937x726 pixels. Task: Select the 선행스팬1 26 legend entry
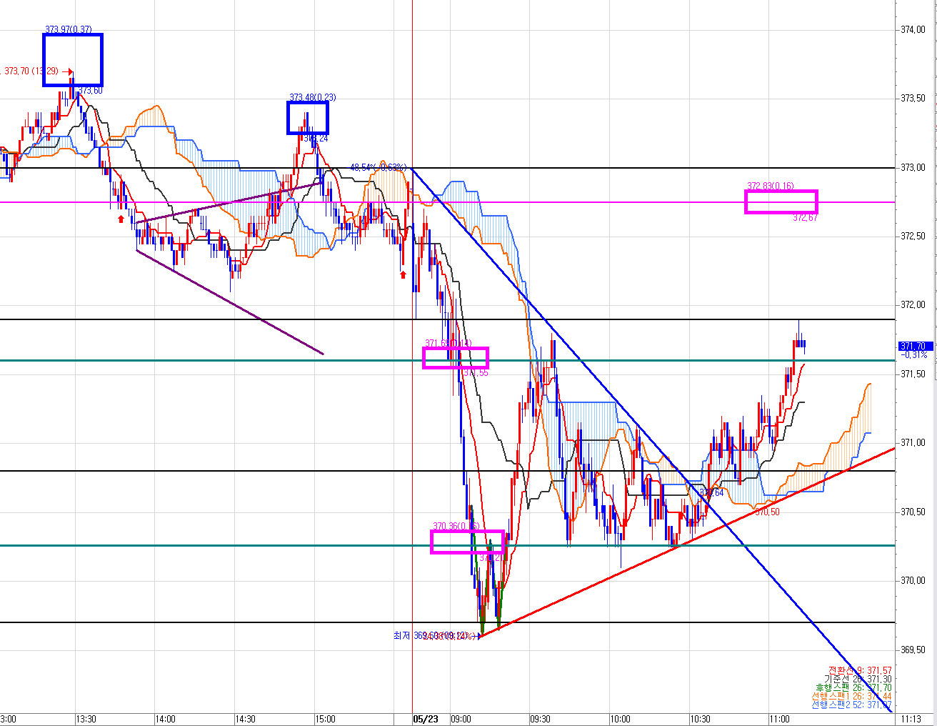[x=851, y=696]
